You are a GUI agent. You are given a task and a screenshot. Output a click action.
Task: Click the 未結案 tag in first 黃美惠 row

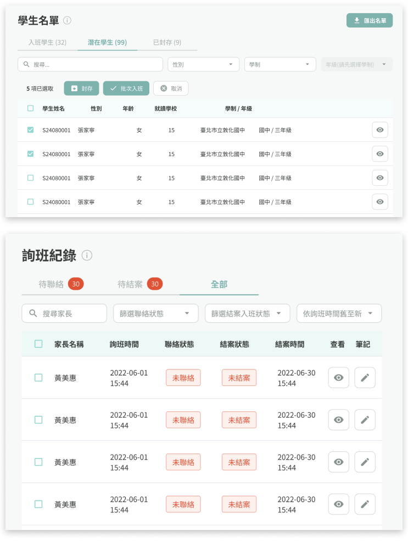click(239, 378)
